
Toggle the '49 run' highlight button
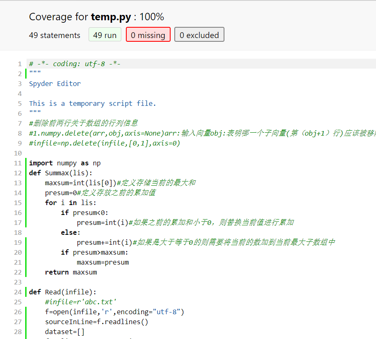click(x=105, y=35)
